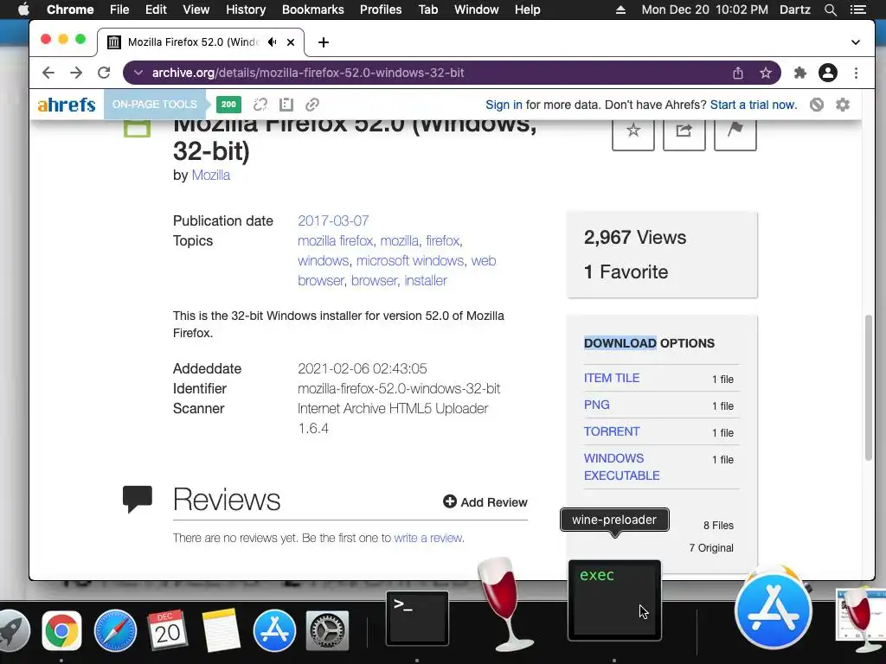Select the WINDOWS EXECUTABLE download option
886x664 pixels.
pyautogui.click(x=621, y=467)
